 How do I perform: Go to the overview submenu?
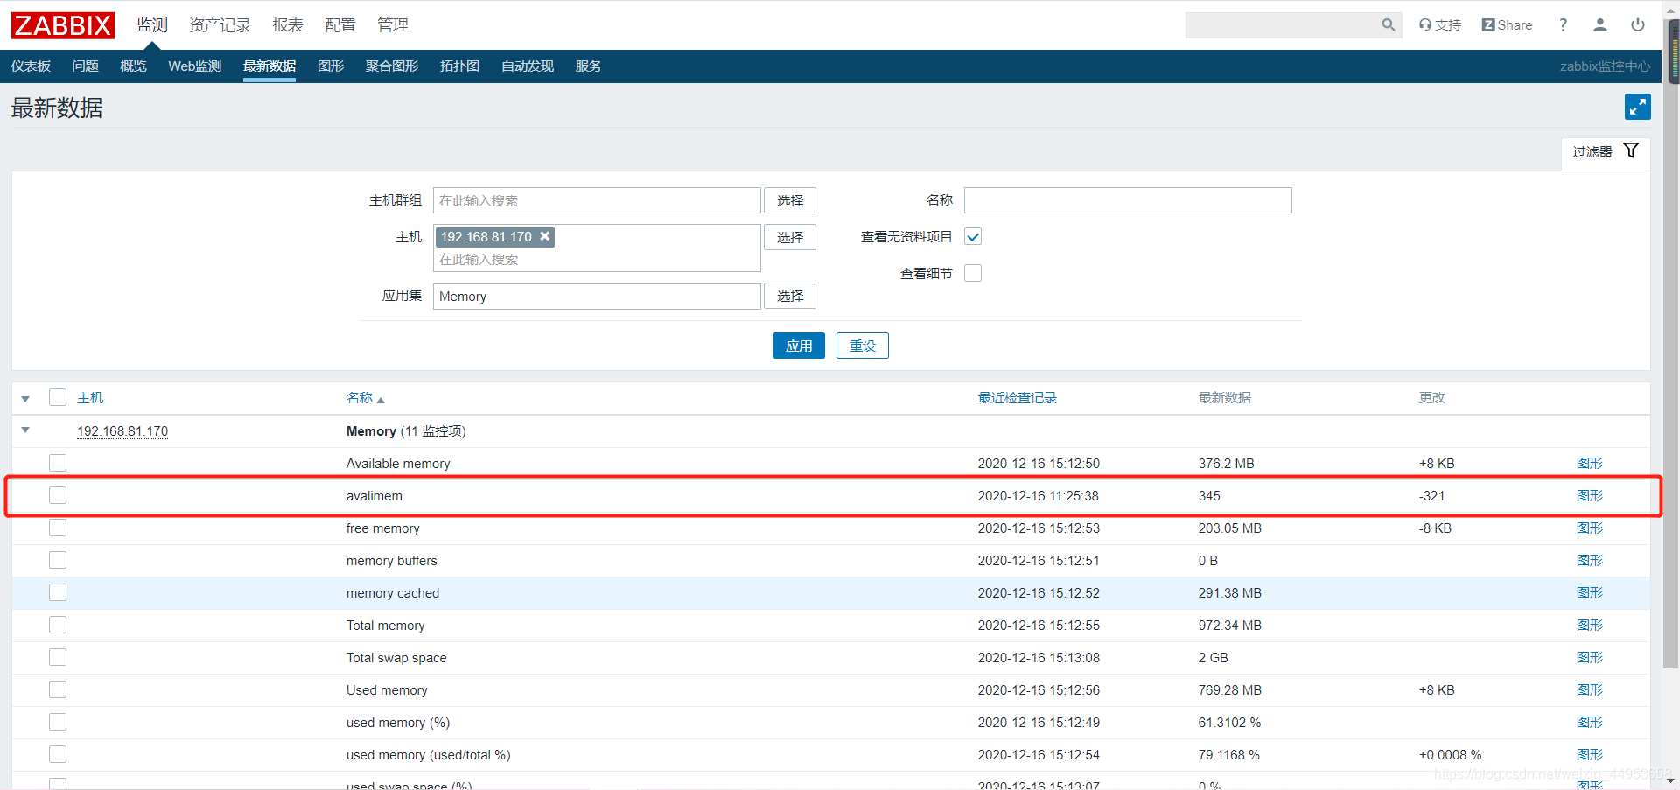coord(133,66)
